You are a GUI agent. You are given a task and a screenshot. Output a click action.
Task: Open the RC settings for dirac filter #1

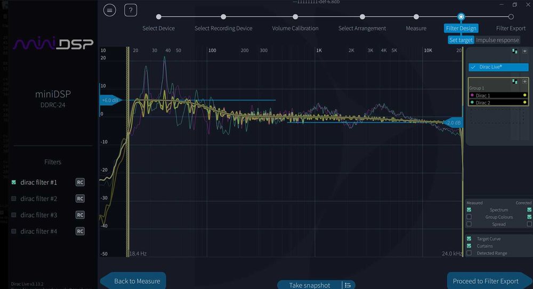[80, 183]
